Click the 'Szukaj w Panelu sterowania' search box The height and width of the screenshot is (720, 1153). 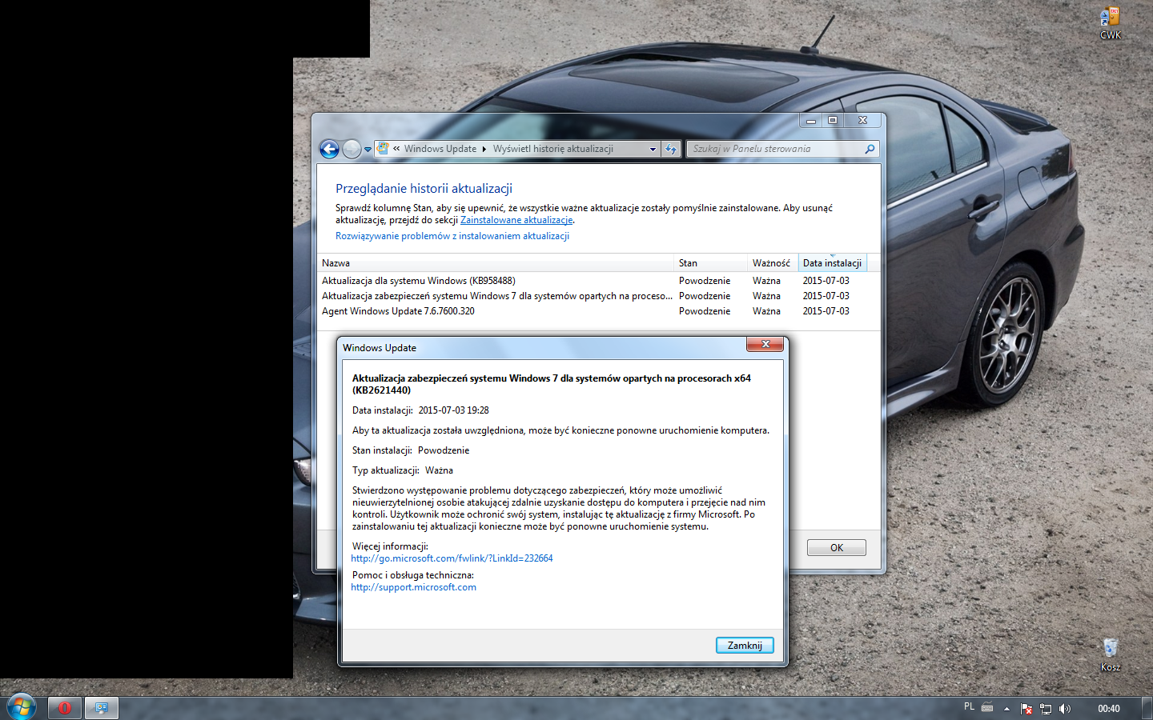[x=782, y=149]
